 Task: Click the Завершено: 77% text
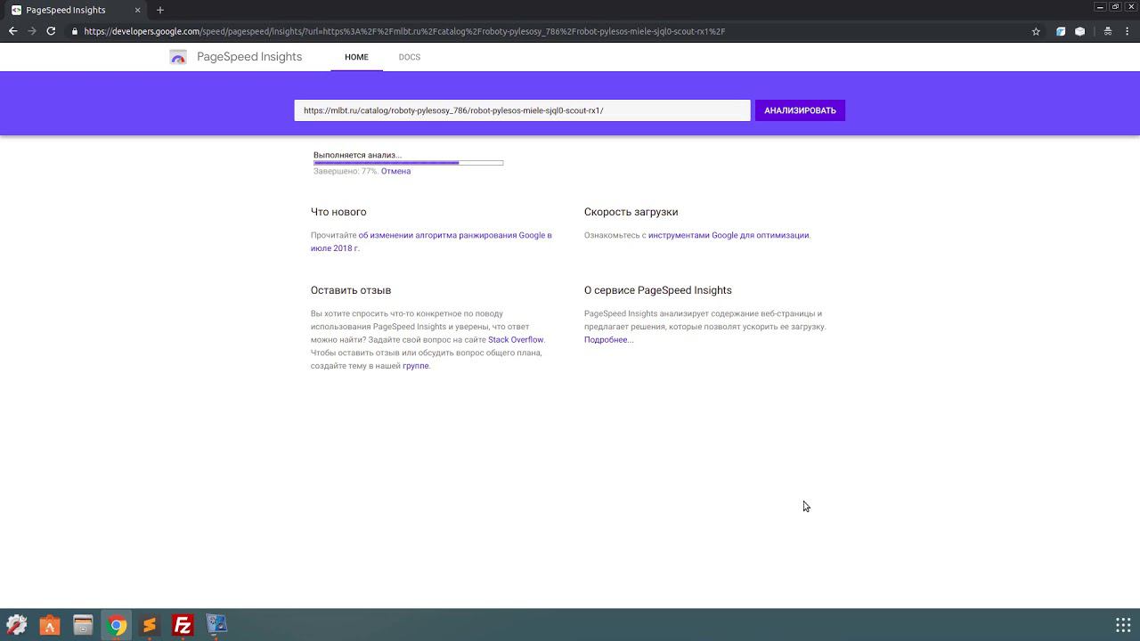tap(346, 171)
